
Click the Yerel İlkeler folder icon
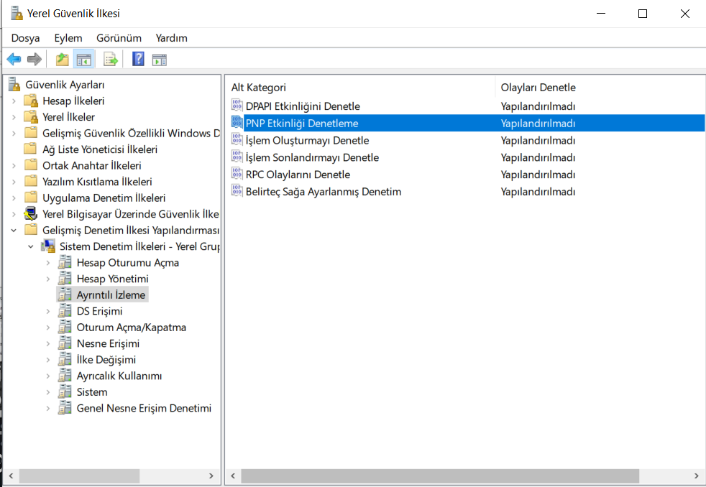point(31,116)
